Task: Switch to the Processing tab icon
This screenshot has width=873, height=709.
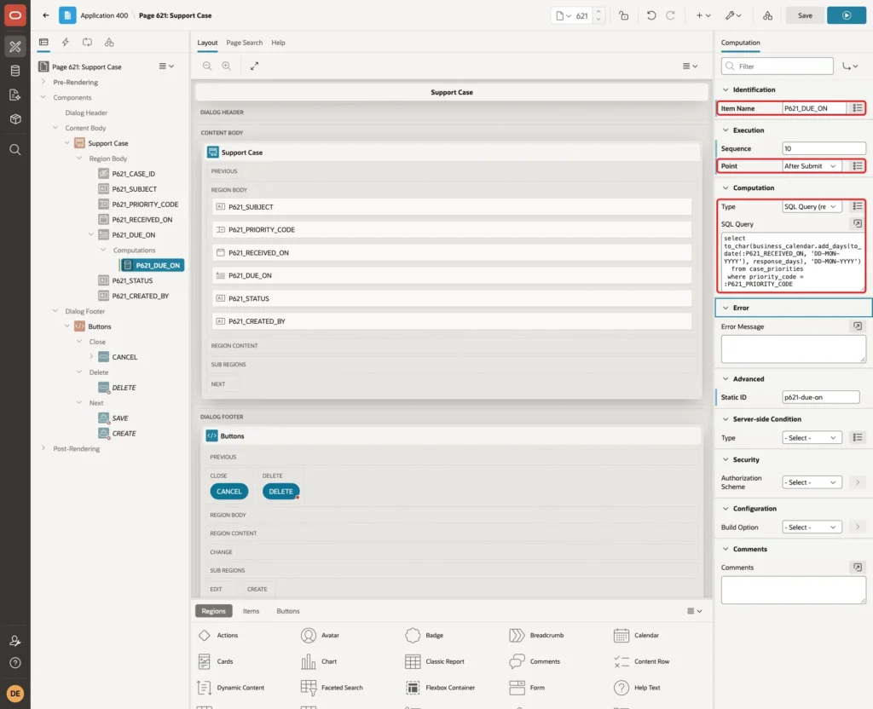Action: [88, 43]
